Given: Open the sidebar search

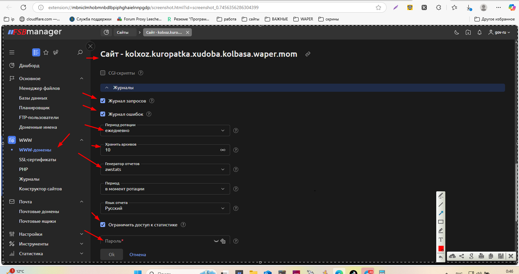Looking at the screenshot, I should 80,52.
